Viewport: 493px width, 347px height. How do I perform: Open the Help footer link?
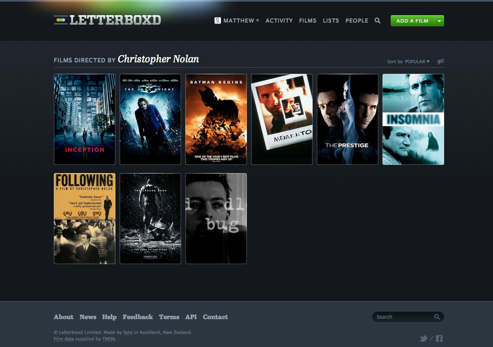tap(109, 317)
